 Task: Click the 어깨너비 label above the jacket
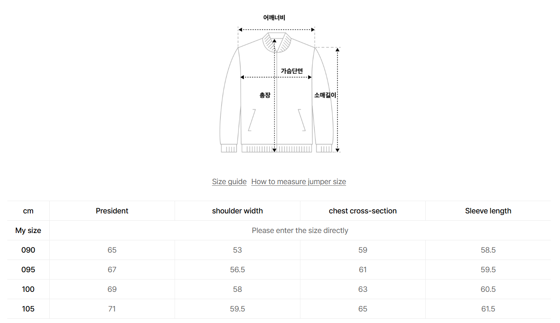274,18
